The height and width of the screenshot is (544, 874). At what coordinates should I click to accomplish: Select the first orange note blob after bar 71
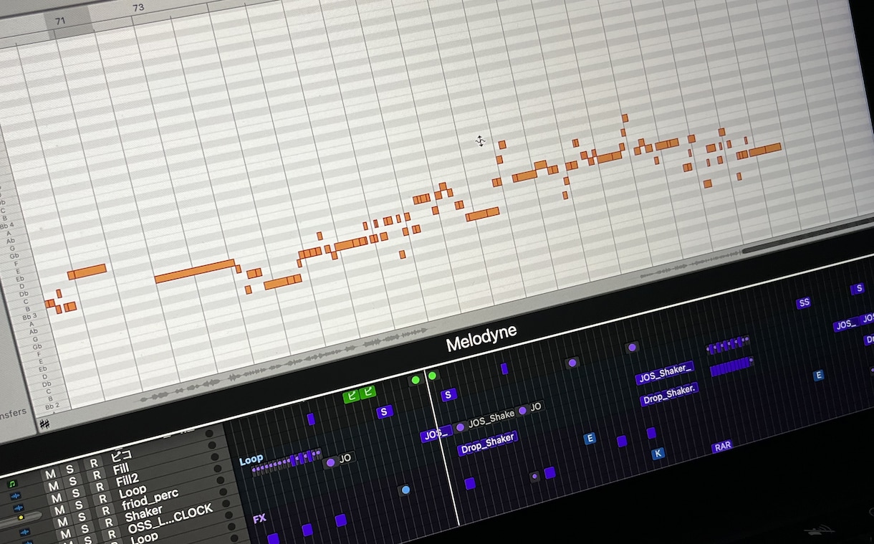49,304
